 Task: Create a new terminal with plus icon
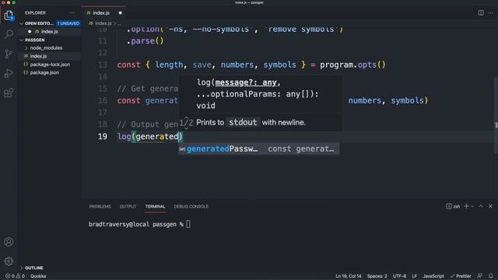tap(466, 206)
